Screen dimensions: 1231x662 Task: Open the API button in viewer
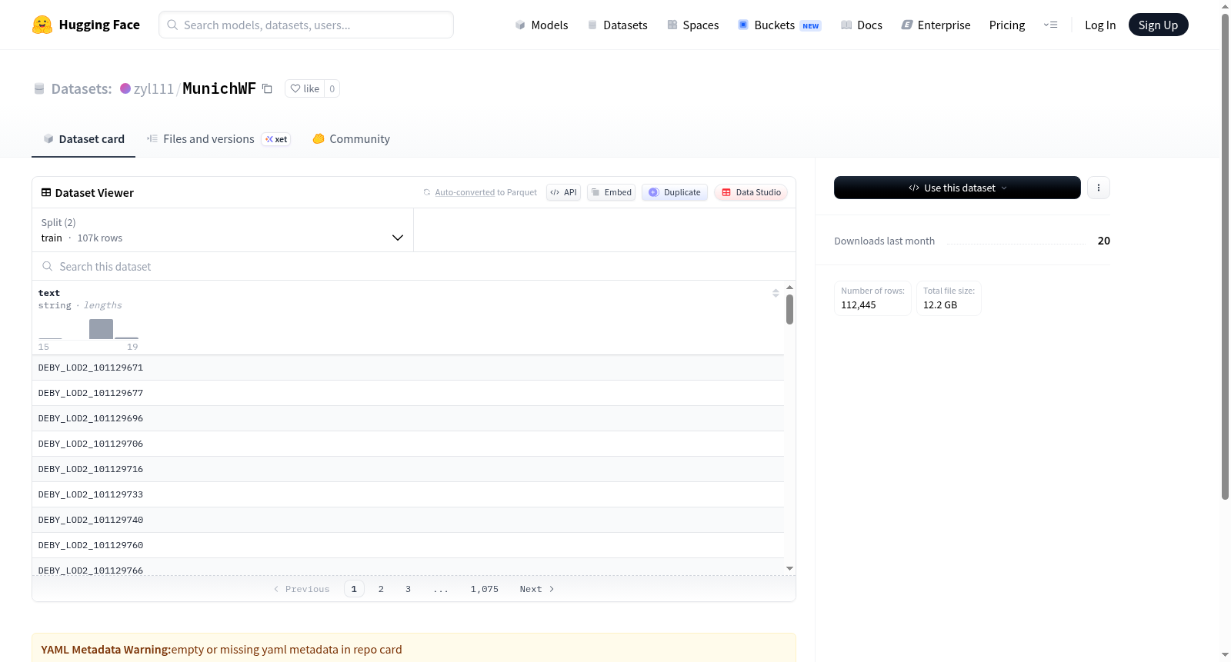click(x=563, y=192)
